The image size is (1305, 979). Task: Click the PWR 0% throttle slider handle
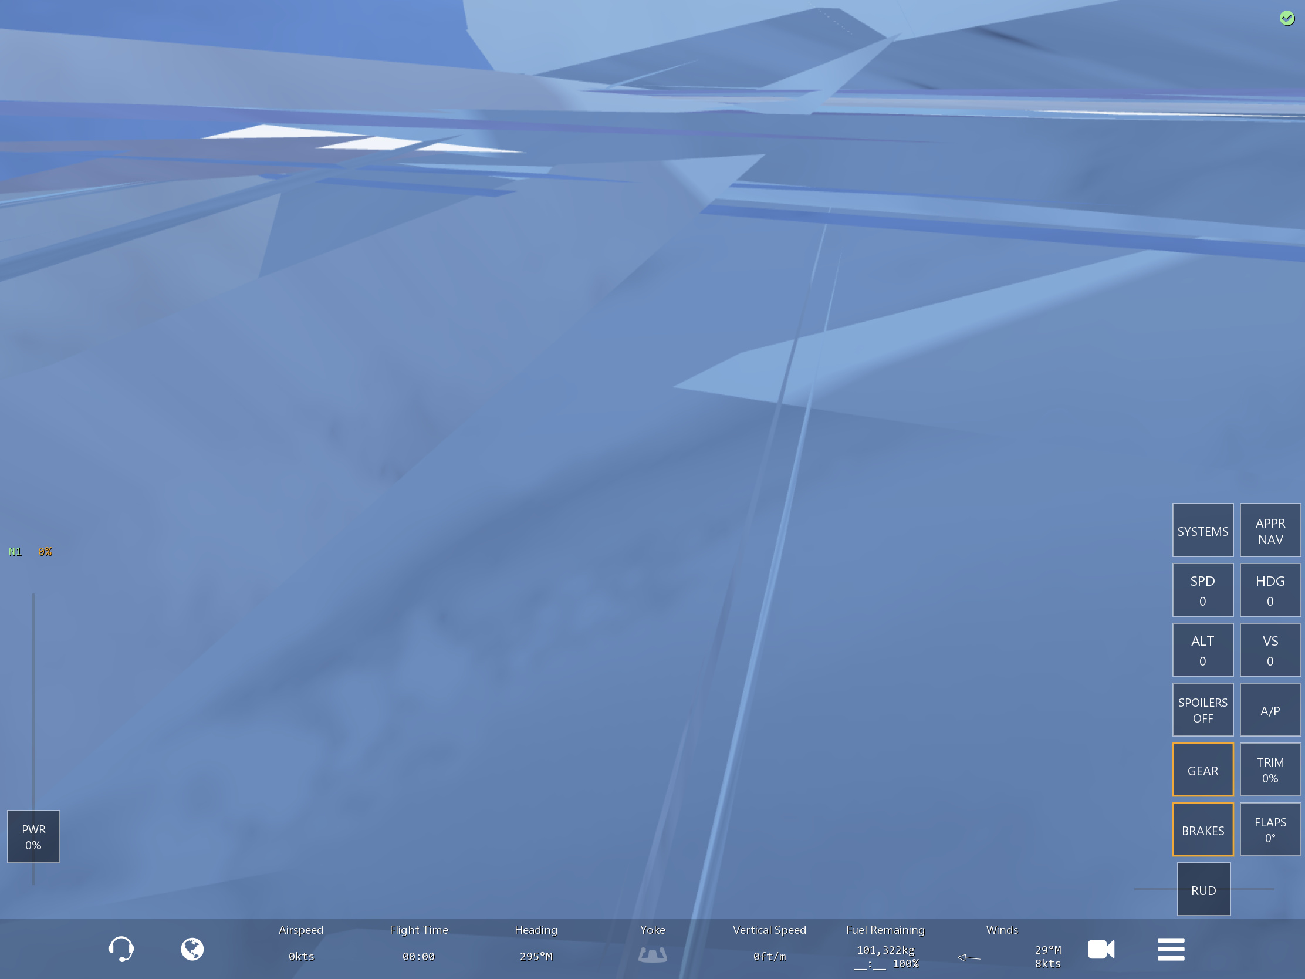(x=33, y=836)
